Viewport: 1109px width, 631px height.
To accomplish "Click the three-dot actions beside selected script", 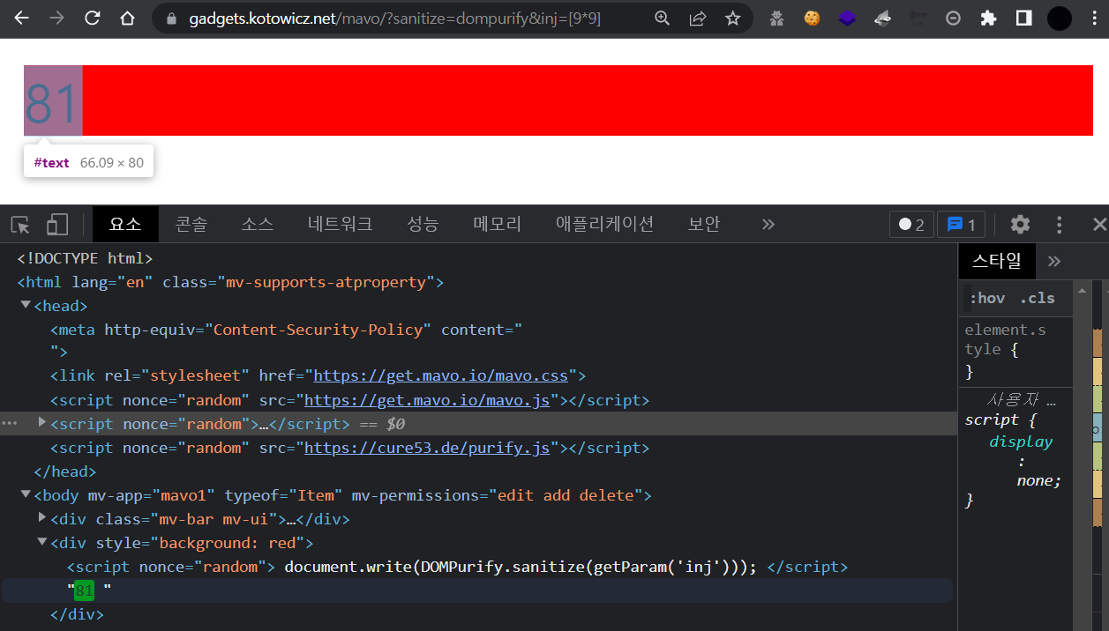I will (x=10, y=424).
